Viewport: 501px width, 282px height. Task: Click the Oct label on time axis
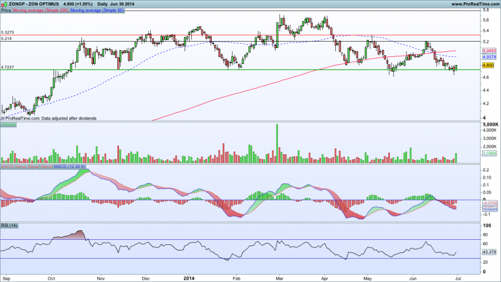[51, 279]
